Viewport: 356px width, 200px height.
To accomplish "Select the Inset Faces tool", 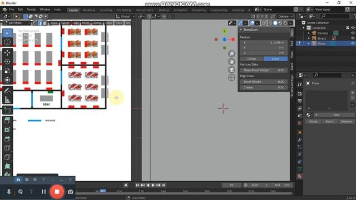I will point(7,129).
